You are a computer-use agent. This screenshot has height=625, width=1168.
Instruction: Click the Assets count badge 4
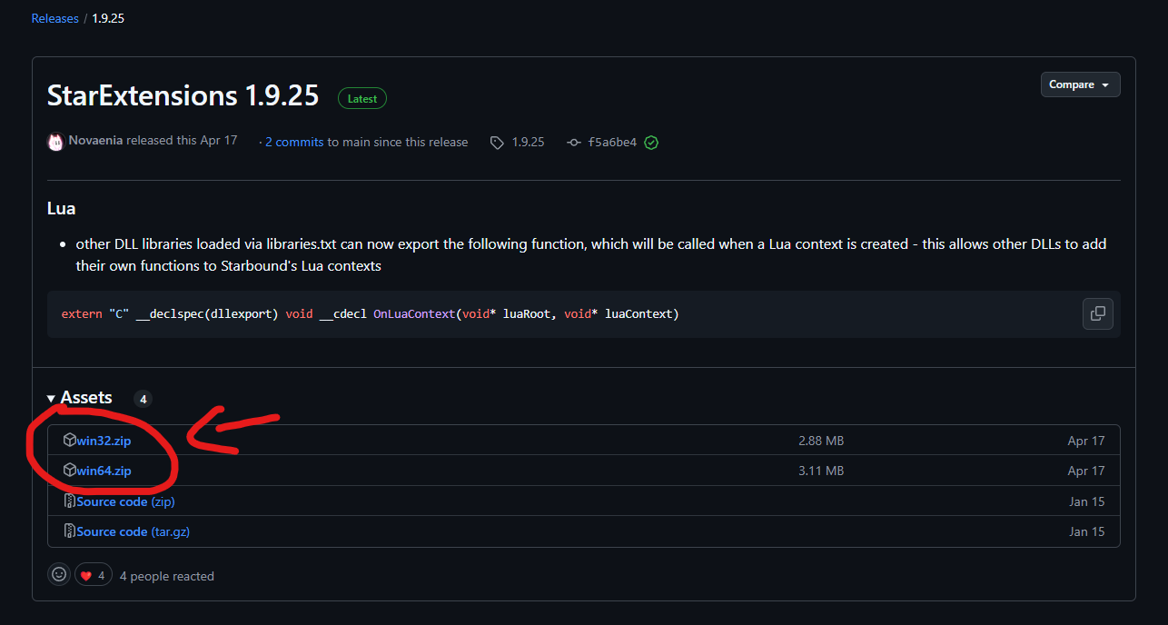143,399
